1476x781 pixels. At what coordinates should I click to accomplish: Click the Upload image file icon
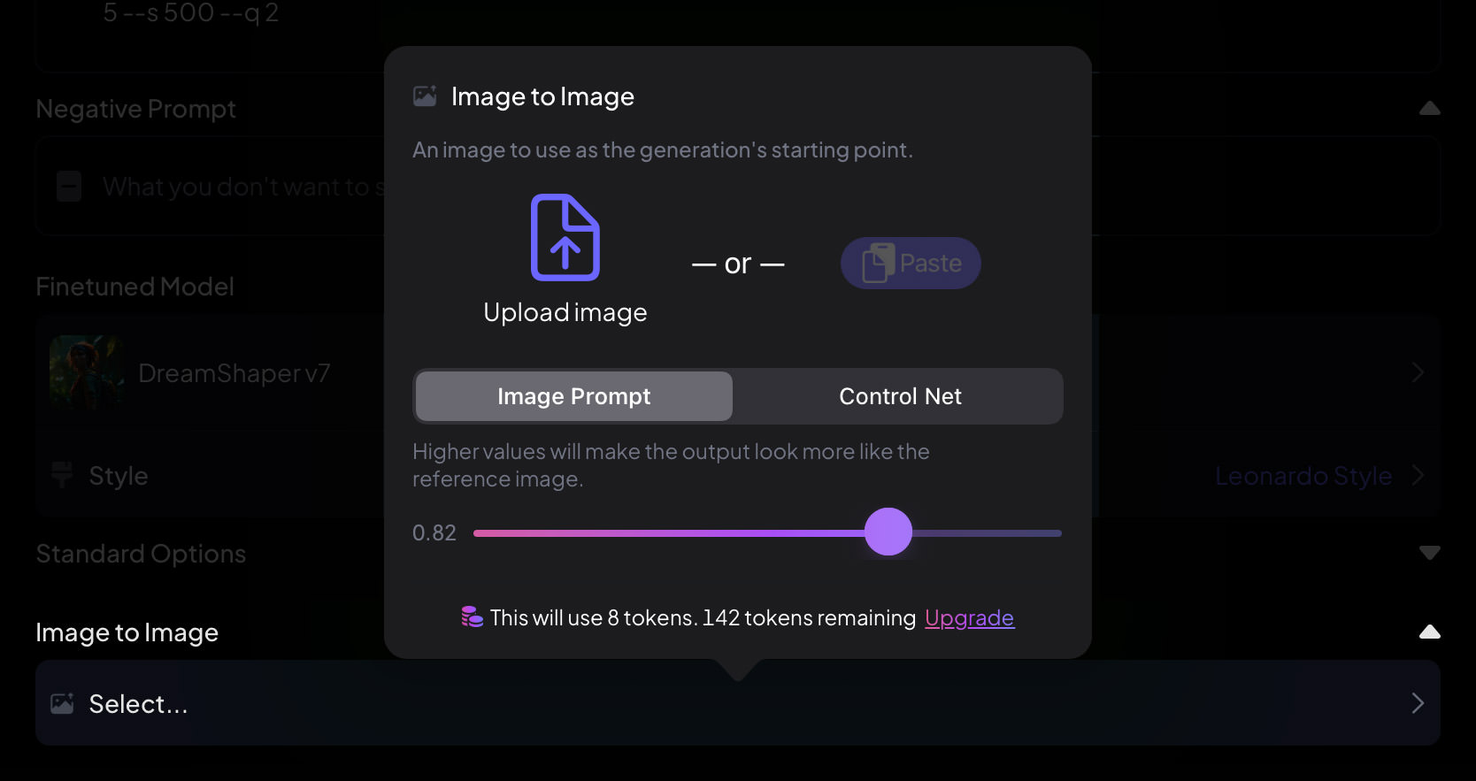(565, 237)
